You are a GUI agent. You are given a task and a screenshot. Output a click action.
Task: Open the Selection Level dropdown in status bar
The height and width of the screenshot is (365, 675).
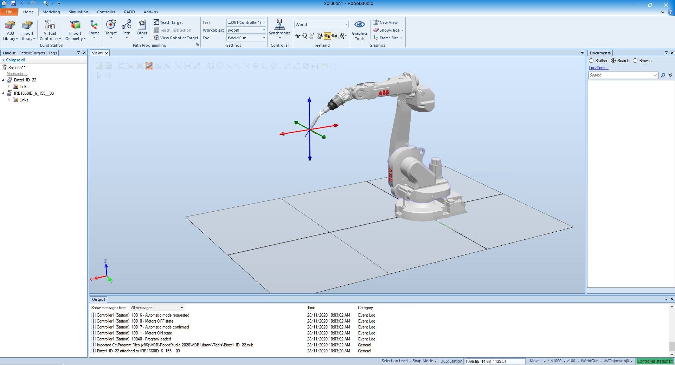pos(396,361)
